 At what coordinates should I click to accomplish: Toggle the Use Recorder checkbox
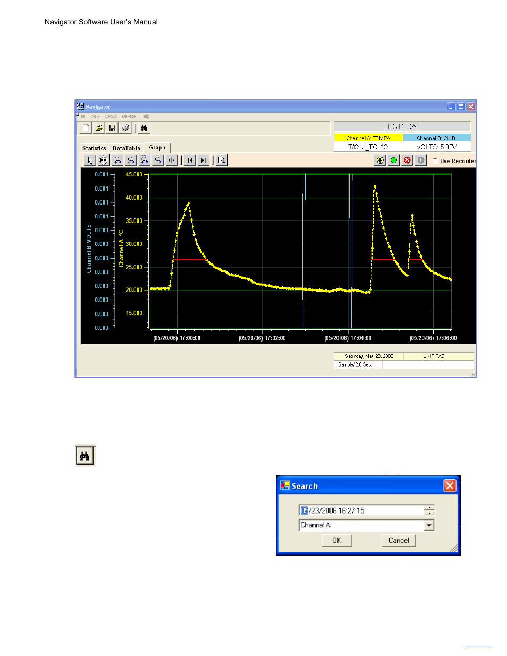(435, 160)
